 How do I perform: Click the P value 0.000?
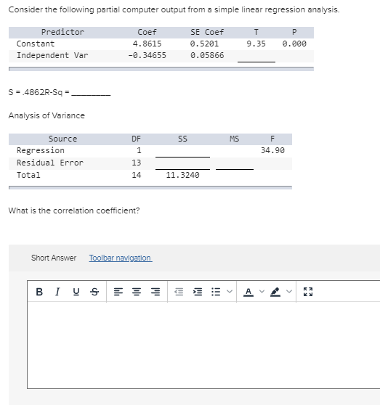point(294,44)
